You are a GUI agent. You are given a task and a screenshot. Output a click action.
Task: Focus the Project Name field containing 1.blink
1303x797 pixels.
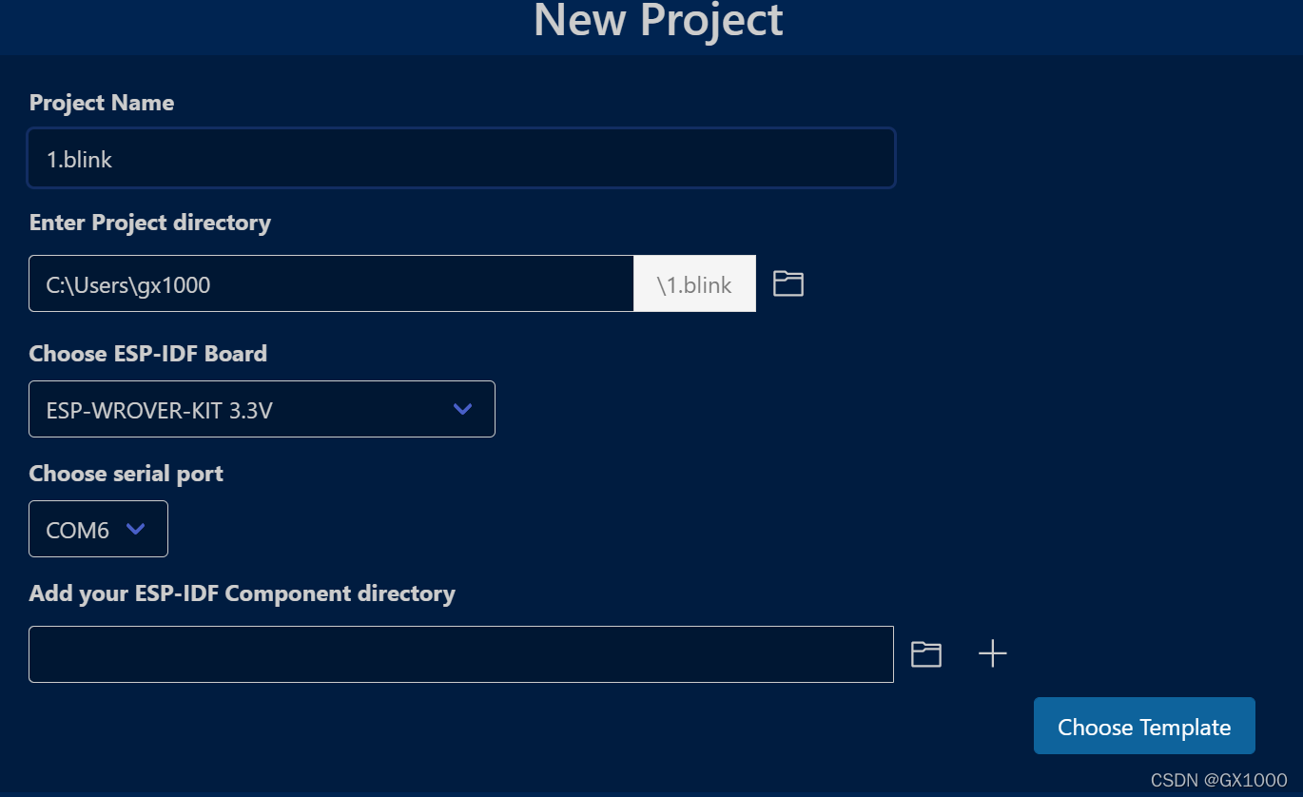tap(461, 158)
